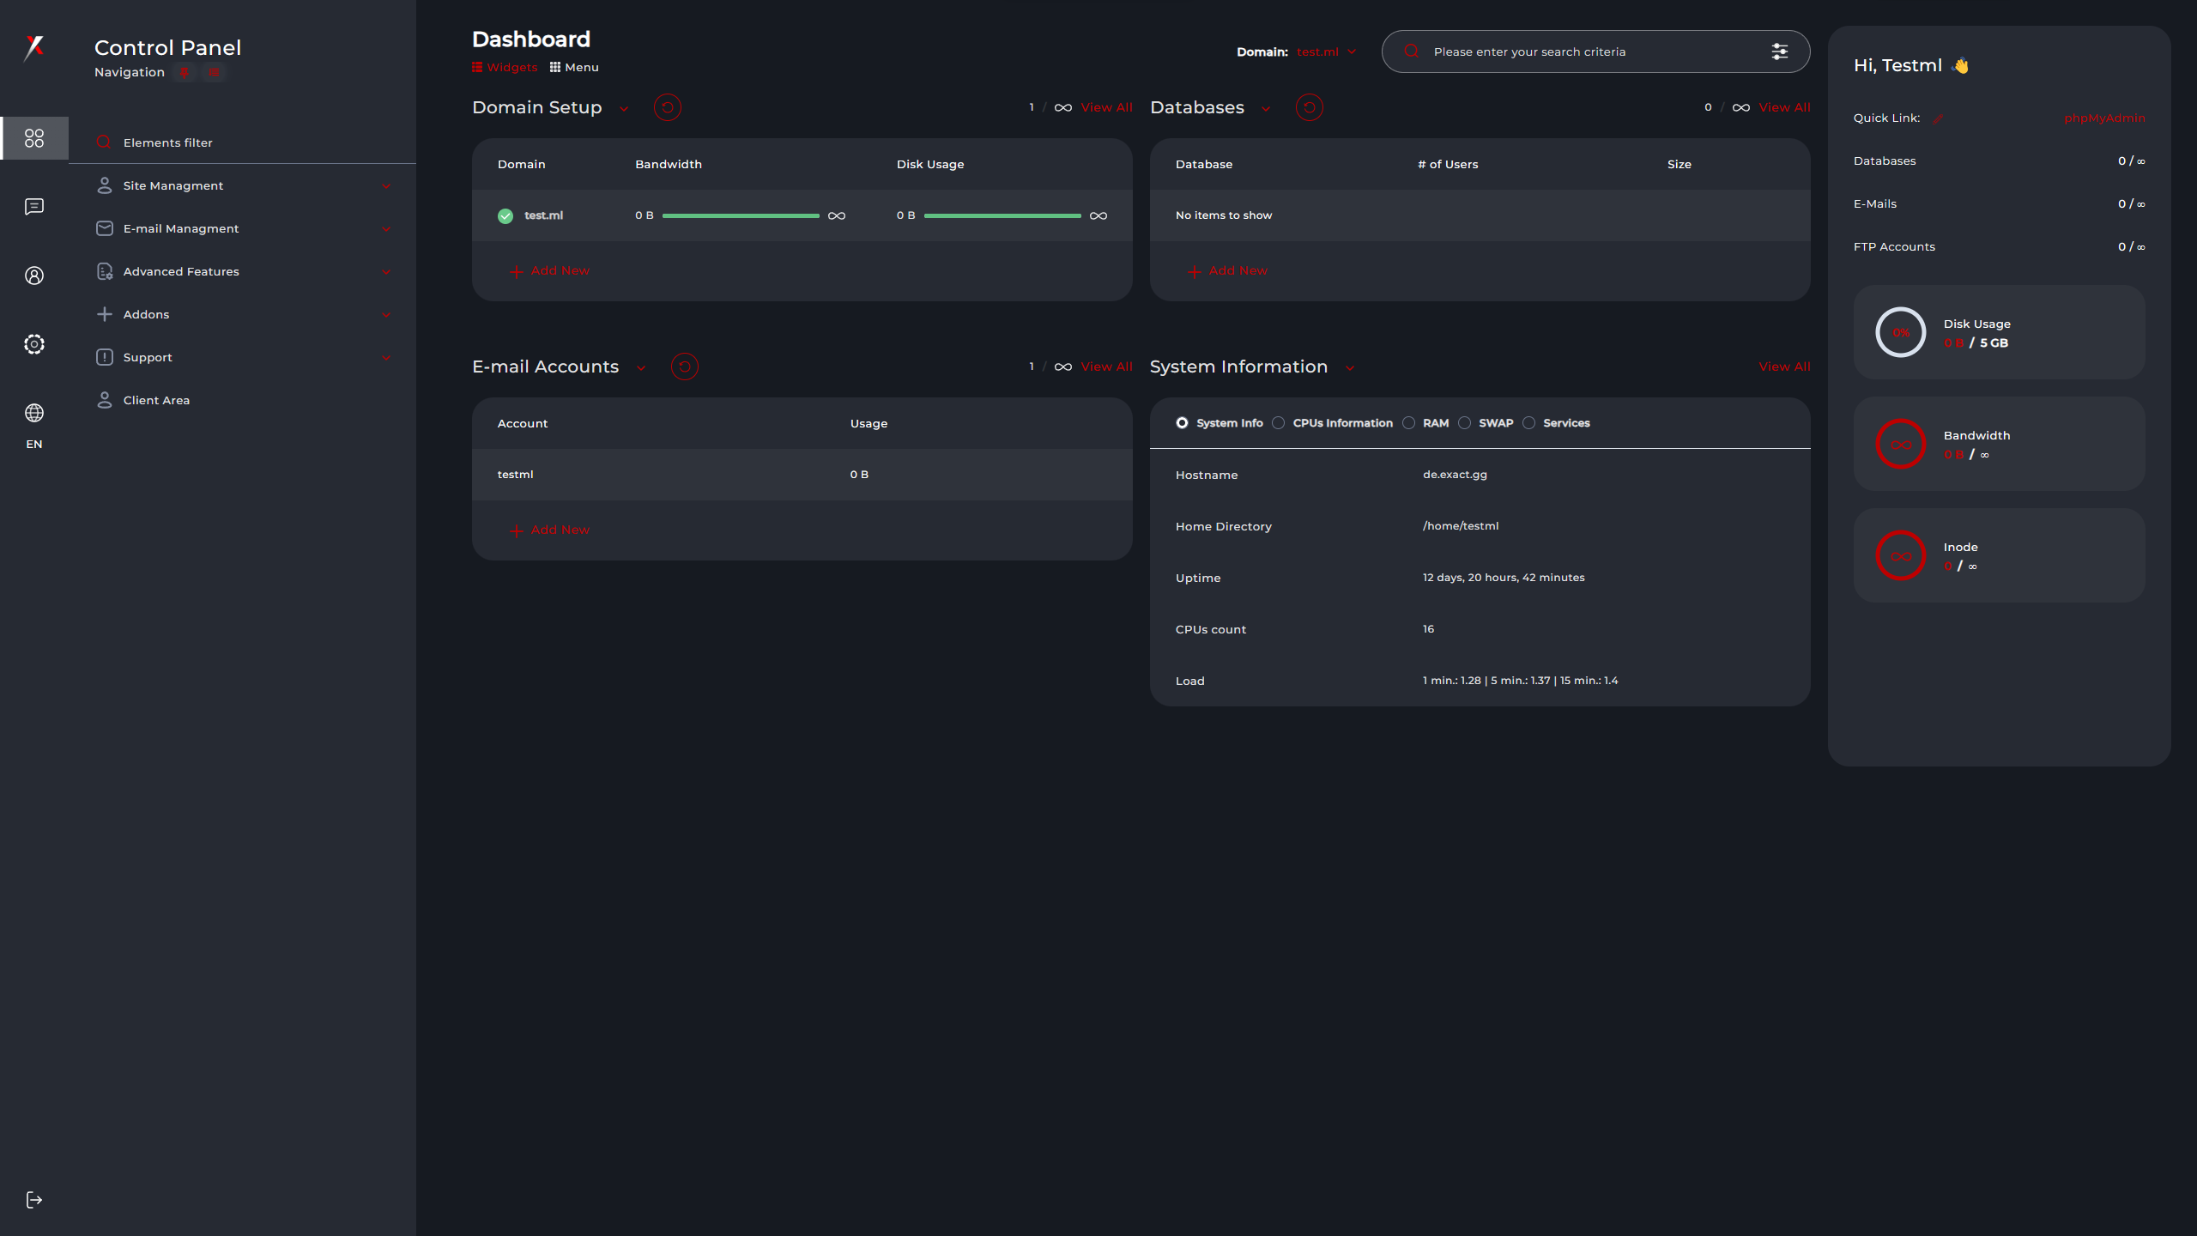Click the logout icon at bottom left
The image size is (2197, 1236).
(x=34, y=1200)
